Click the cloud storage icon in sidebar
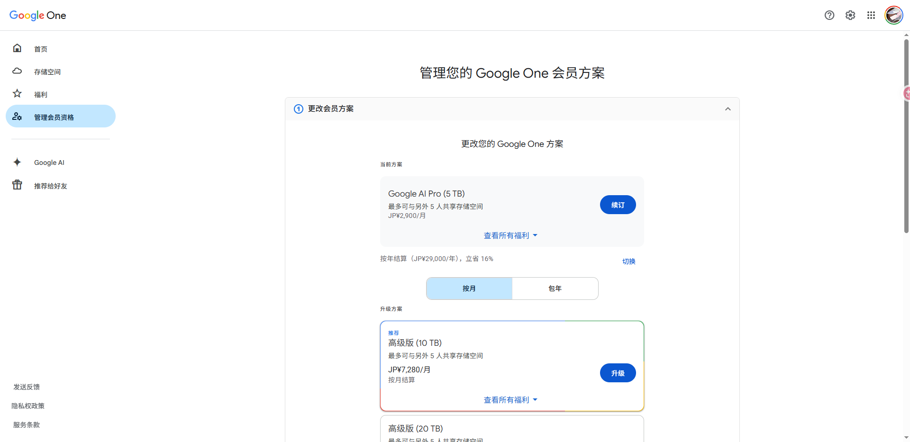This screenshot has height=442, width=910. [x=17, y=71]
